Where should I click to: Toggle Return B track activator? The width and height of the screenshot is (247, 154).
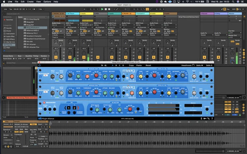point(218,57)
